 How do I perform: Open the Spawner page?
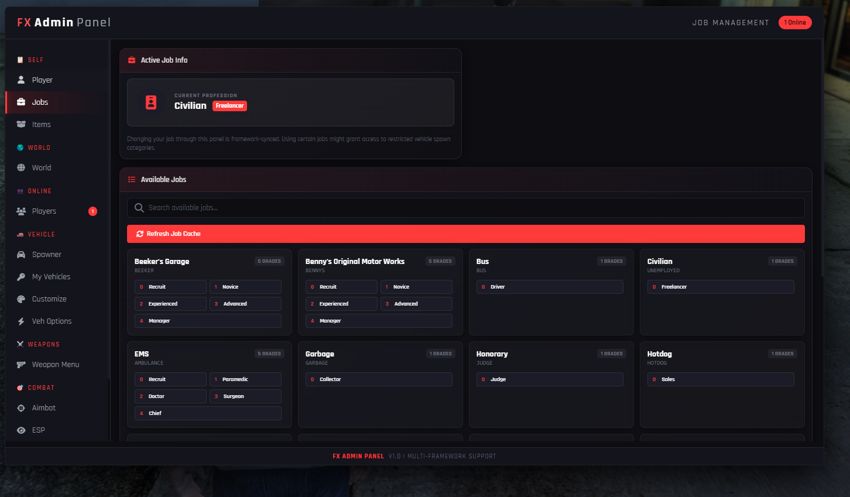[x=57, y=254]
